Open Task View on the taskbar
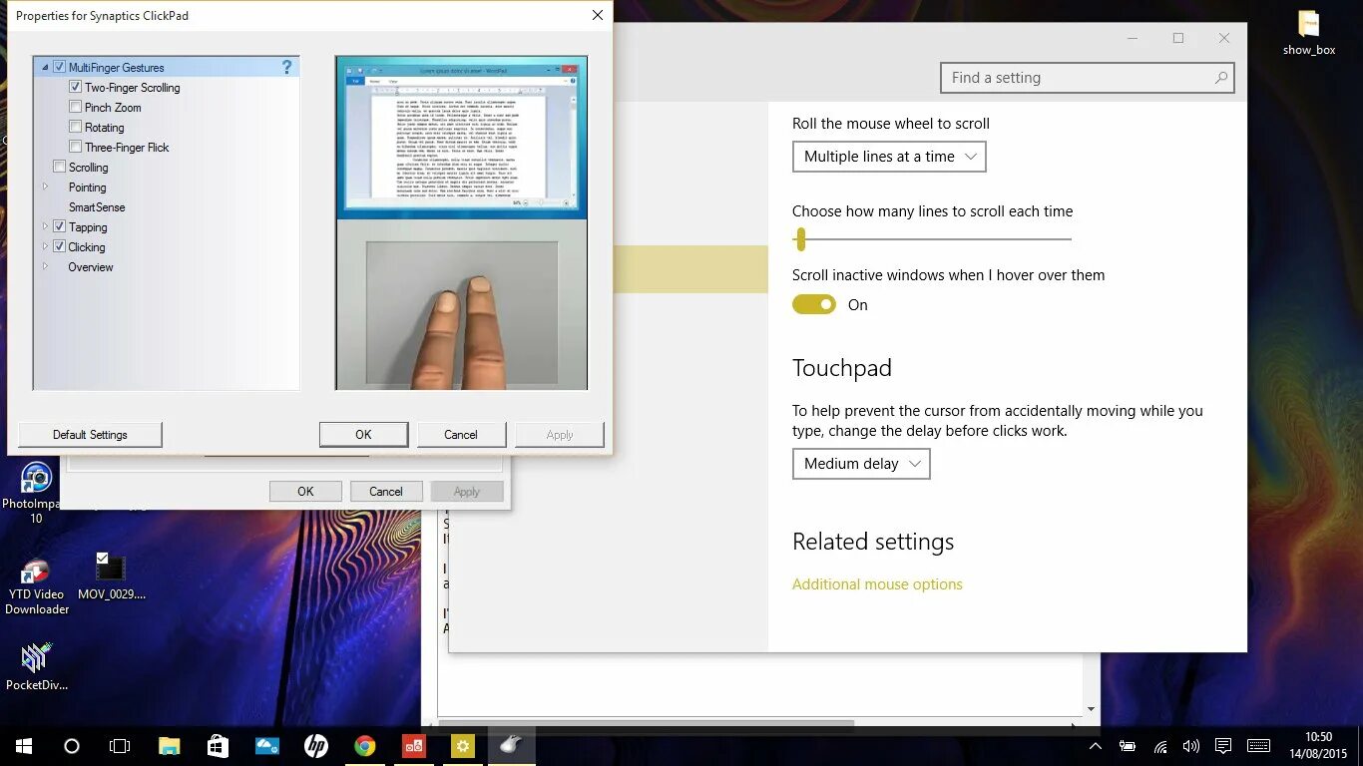Viewport: 1363px width, 766px height. coord(120,746)
